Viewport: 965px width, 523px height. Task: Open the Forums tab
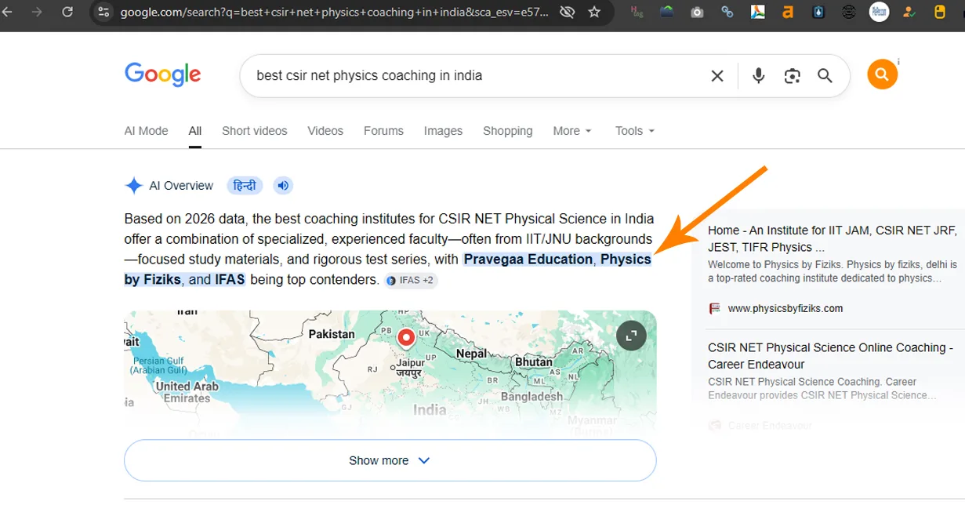click(383, 131)
